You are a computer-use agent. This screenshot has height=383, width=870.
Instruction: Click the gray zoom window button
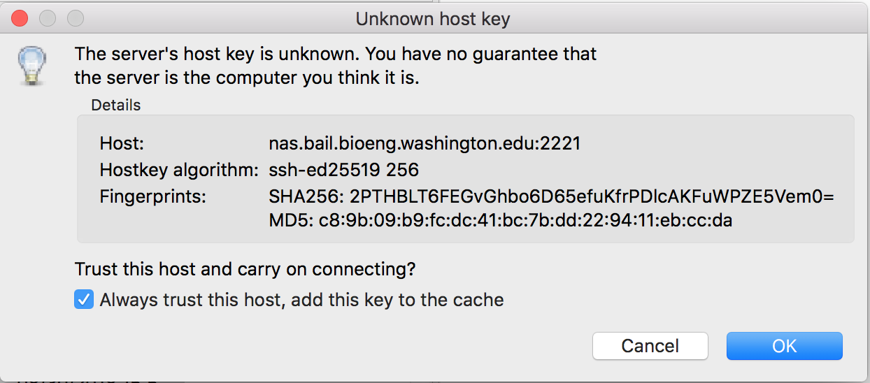(x=75, y=18)
